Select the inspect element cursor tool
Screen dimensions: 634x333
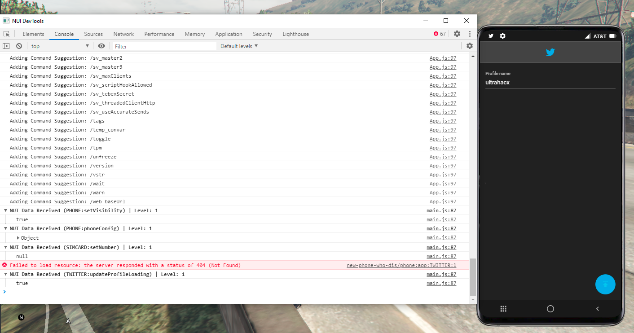(7, 34)
